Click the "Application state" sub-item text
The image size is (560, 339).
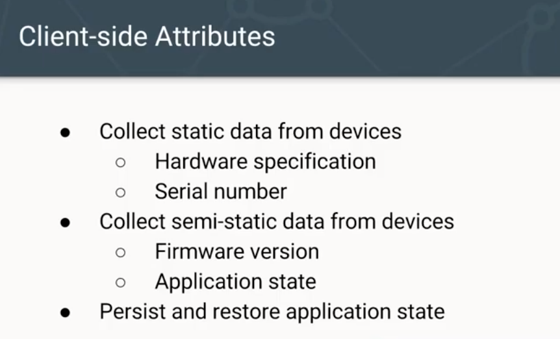coord(235,282)
